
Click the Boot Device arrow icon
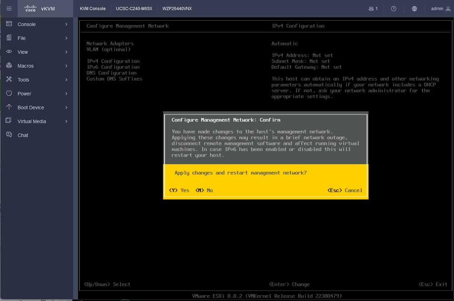pyautogui.click(x=9, y=107)
